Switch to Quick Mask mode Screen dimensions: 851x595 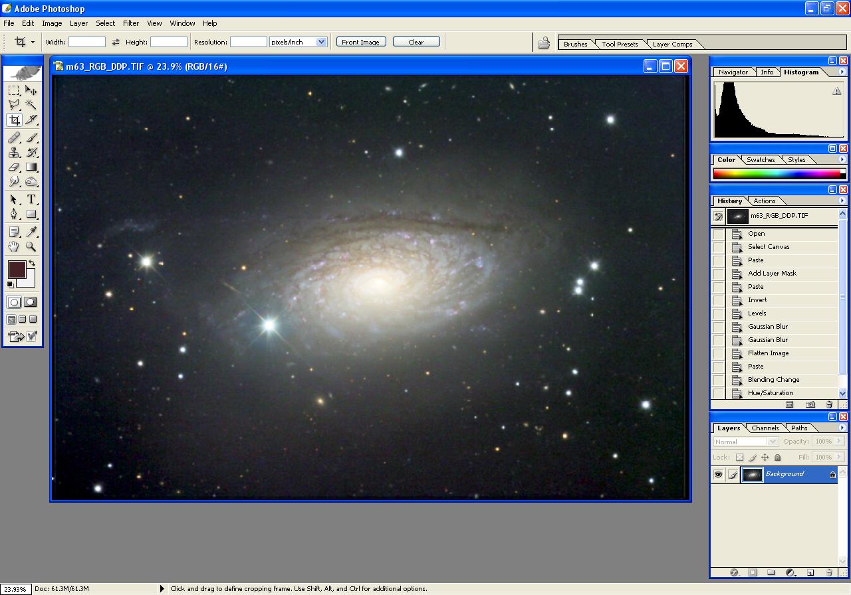click(31, 302)
